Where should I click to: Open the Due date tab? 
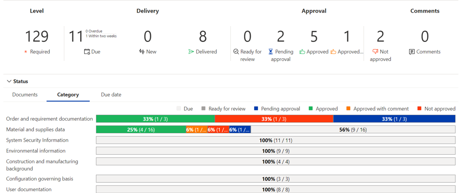pyautogui.click(x=111, y=95)
